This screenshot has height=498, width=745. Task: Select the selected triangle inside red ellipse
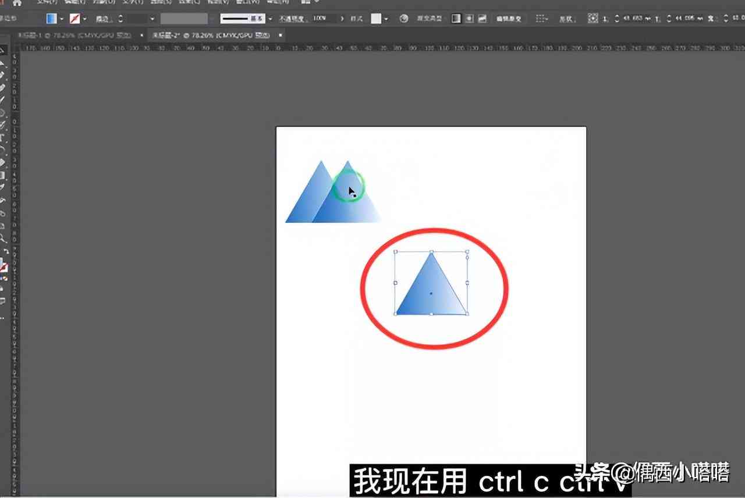point(431,283)
